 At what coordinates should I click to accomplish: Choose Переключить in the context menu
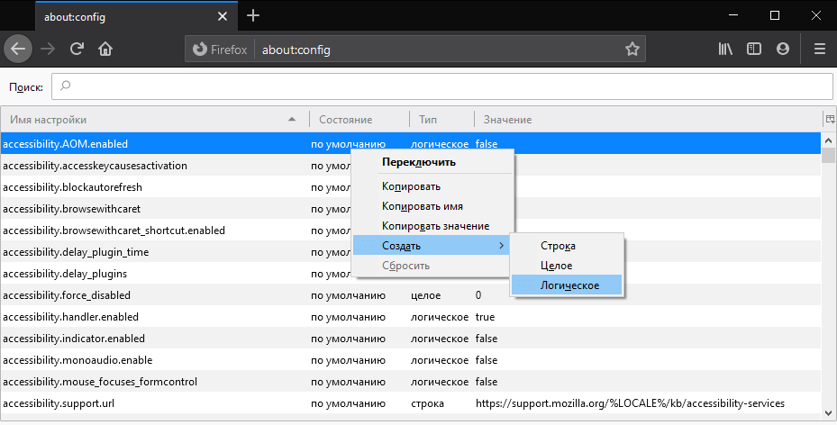tap(432, 162)
